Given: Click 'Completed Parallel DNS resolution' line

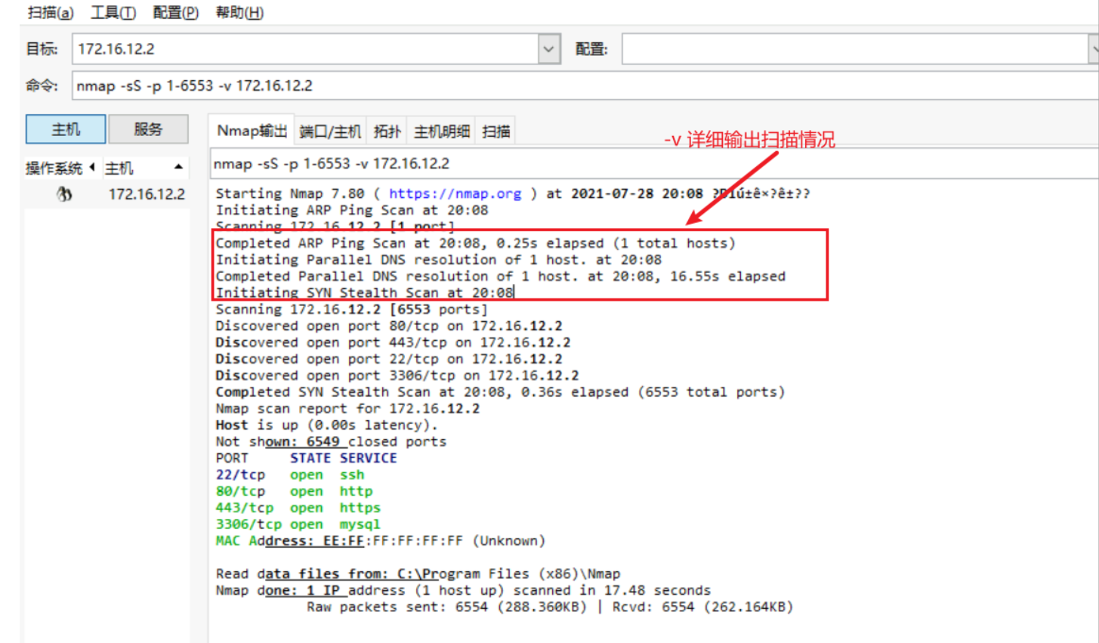Looking at the screenshot, I should click(x=500, y=277).
